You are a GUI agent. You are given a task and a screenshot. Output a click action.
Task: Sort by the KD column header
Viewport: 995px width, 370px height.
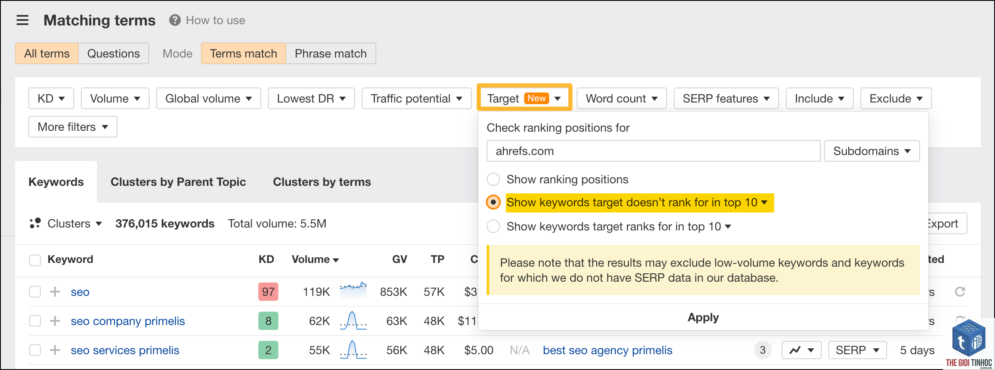click(x=266, y=259)
